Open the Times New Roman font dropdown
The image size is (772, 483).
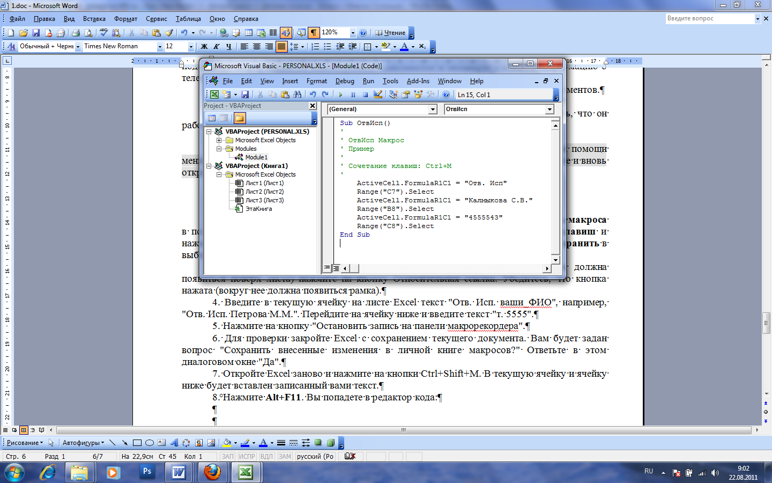[159, 46]
